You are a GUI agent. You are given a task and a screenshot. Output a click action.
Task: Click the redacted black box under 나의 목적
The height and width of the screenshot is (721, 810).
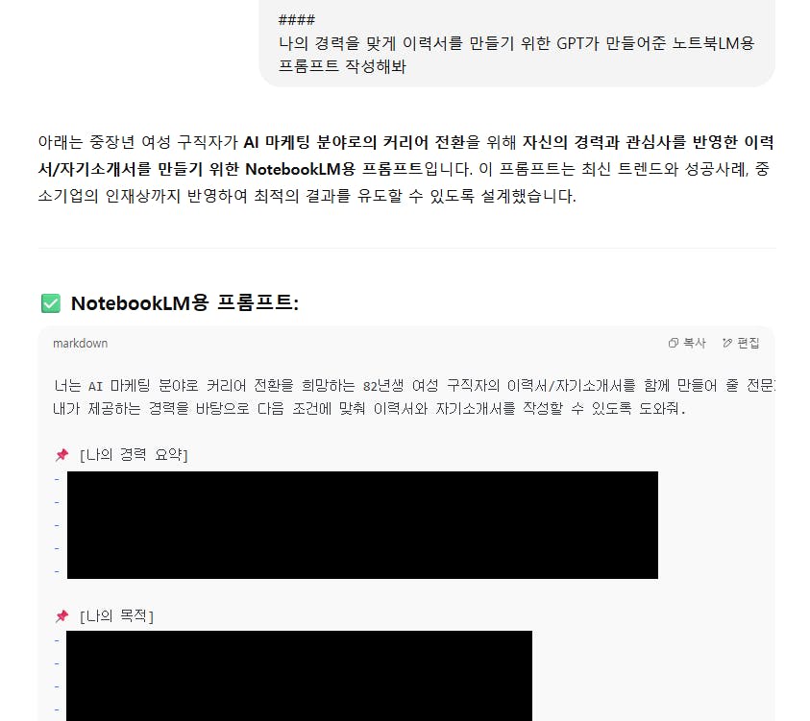(299, 676)
